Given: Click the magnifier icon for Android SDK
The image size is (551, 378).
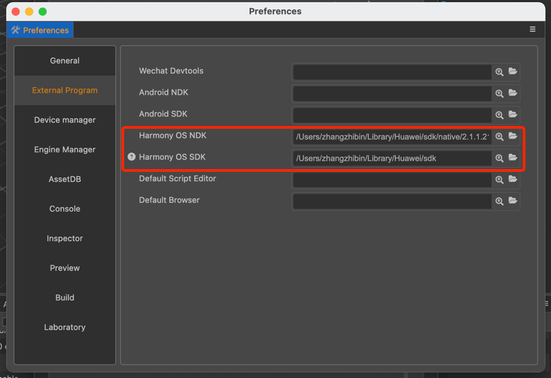Looking at the screenshot, I should [x=499, y=115].
